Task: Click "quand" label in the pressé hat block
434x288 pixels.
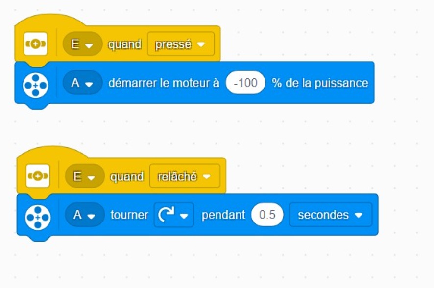Action: [125, 44]
